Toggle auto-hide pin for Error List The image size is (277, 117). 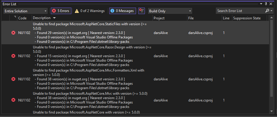pos(266,4)
